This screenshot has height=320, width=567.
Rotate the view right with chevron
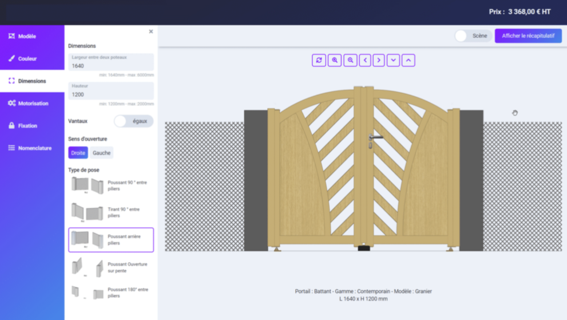point(379,61)
